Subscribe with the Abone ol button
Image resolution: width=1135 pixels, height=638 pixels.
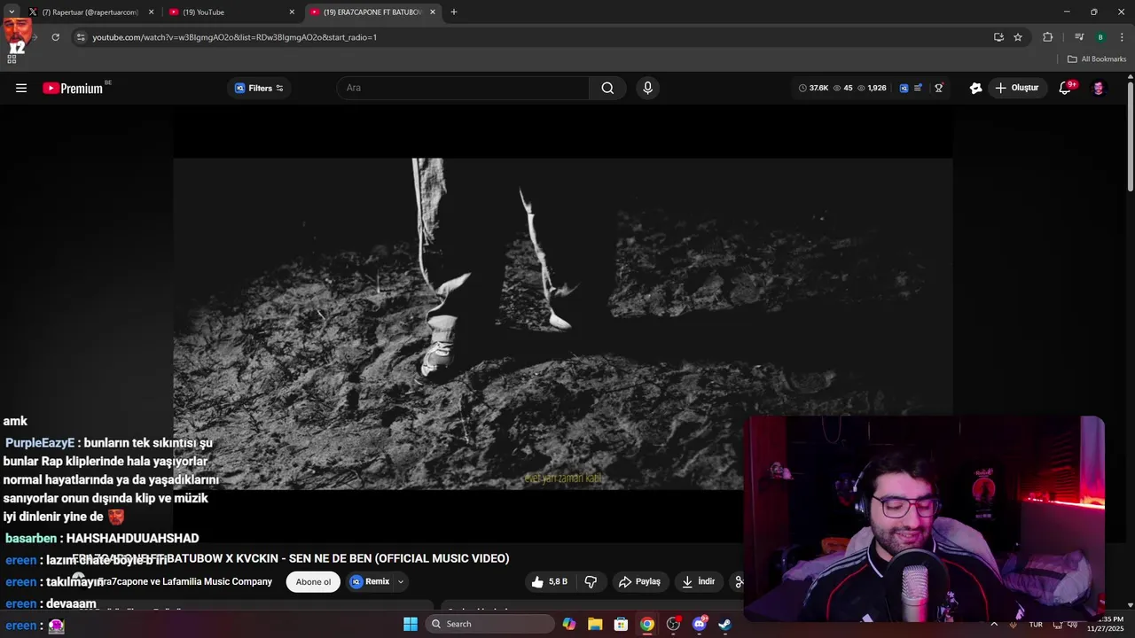(x=313, y=582)
